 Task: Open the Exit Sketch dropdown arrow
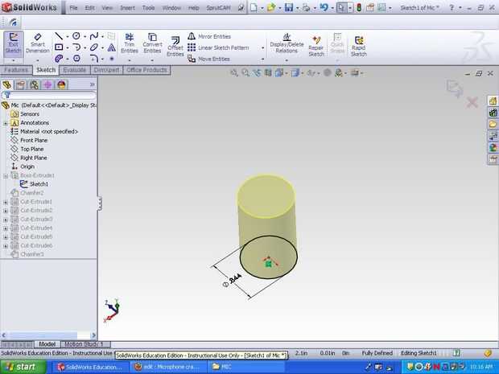coord(14,60)
